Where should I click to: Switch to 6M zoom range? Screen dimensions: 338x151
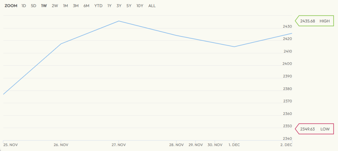point(86,6)
